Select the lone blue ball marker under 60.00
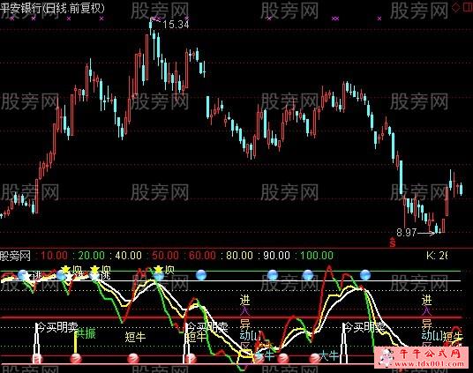 point(201,275)
